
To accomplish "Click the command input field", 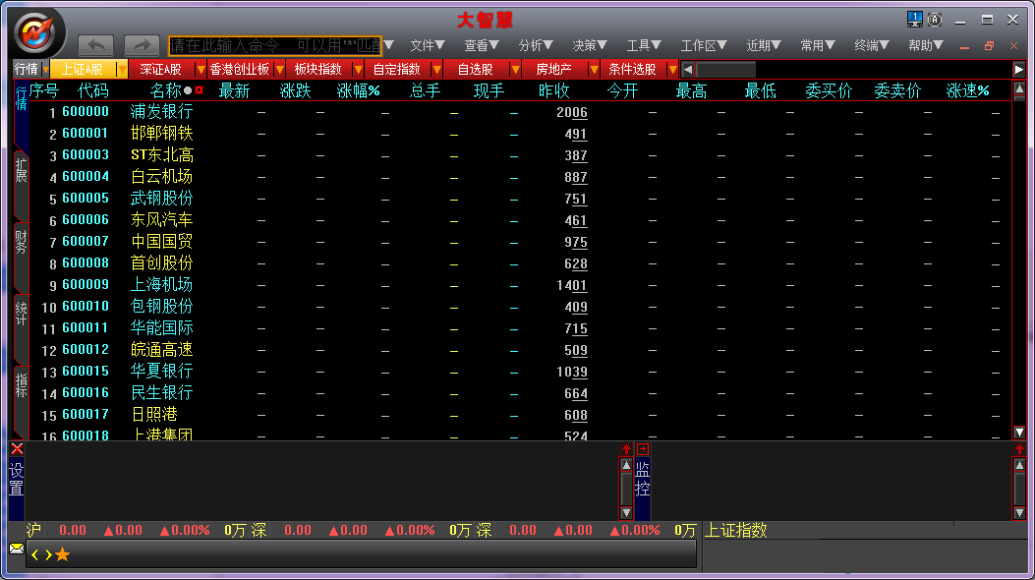I will pyautogui.click(x=274, y=45).
